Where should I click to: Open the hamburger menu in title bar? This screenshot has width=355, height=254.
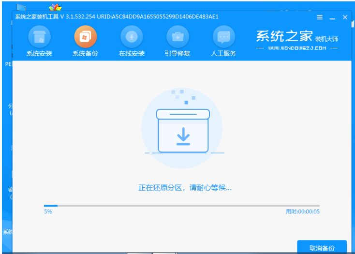pyautogui.click(x=320, y=17)
